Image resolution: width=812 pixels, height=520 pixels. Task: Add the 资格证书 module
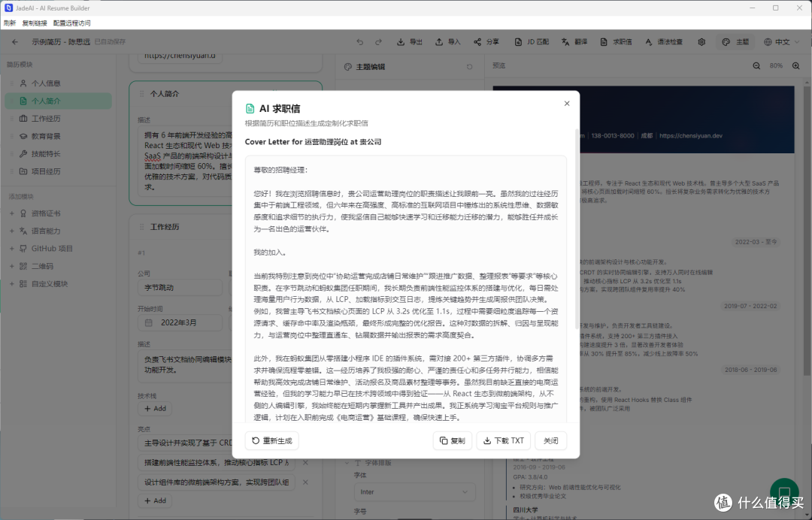(59, 213)
